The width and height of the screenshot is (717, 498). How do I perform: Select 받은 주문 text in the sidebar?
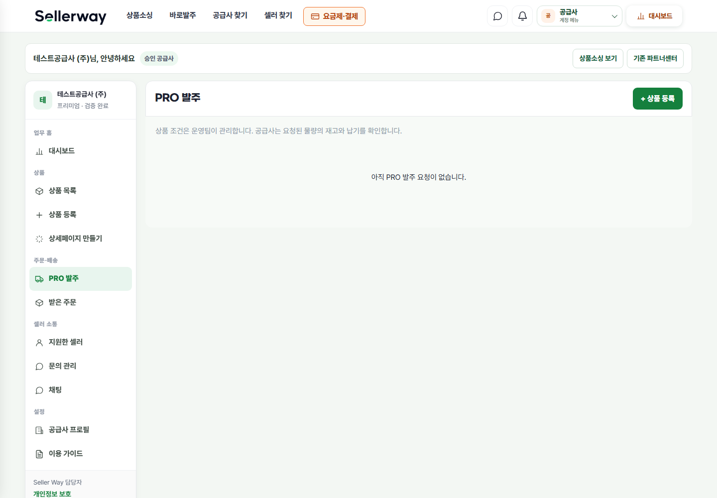62,302
